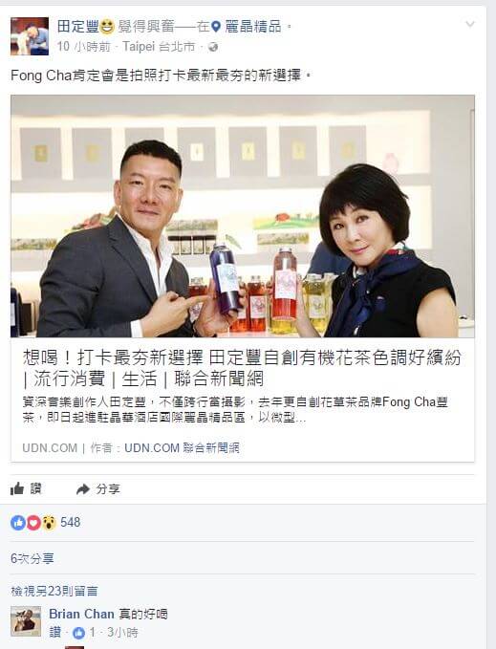
Task: Open the 548 reactions count
Action: click(x=71, y=522)
